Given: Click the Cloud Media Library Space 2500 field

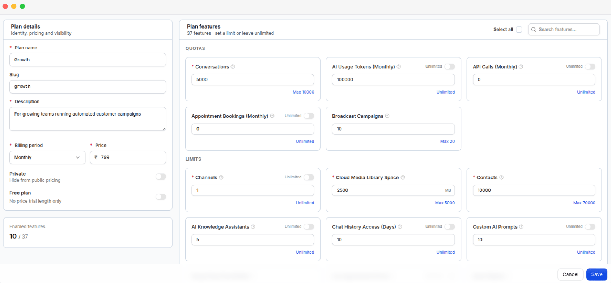Looking at the screenshot, I should tap(393, 190).
